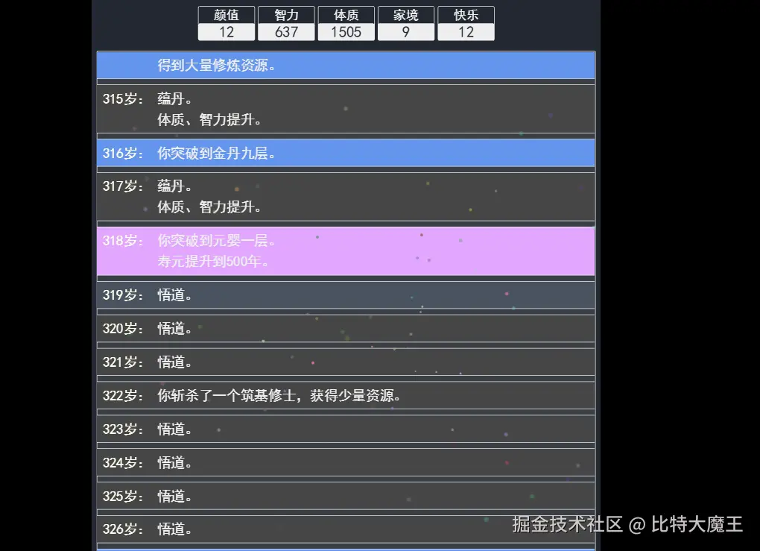The image size is (760, 551).
Task: Select the 326岁 悟道 log entry
Action: 345,529
